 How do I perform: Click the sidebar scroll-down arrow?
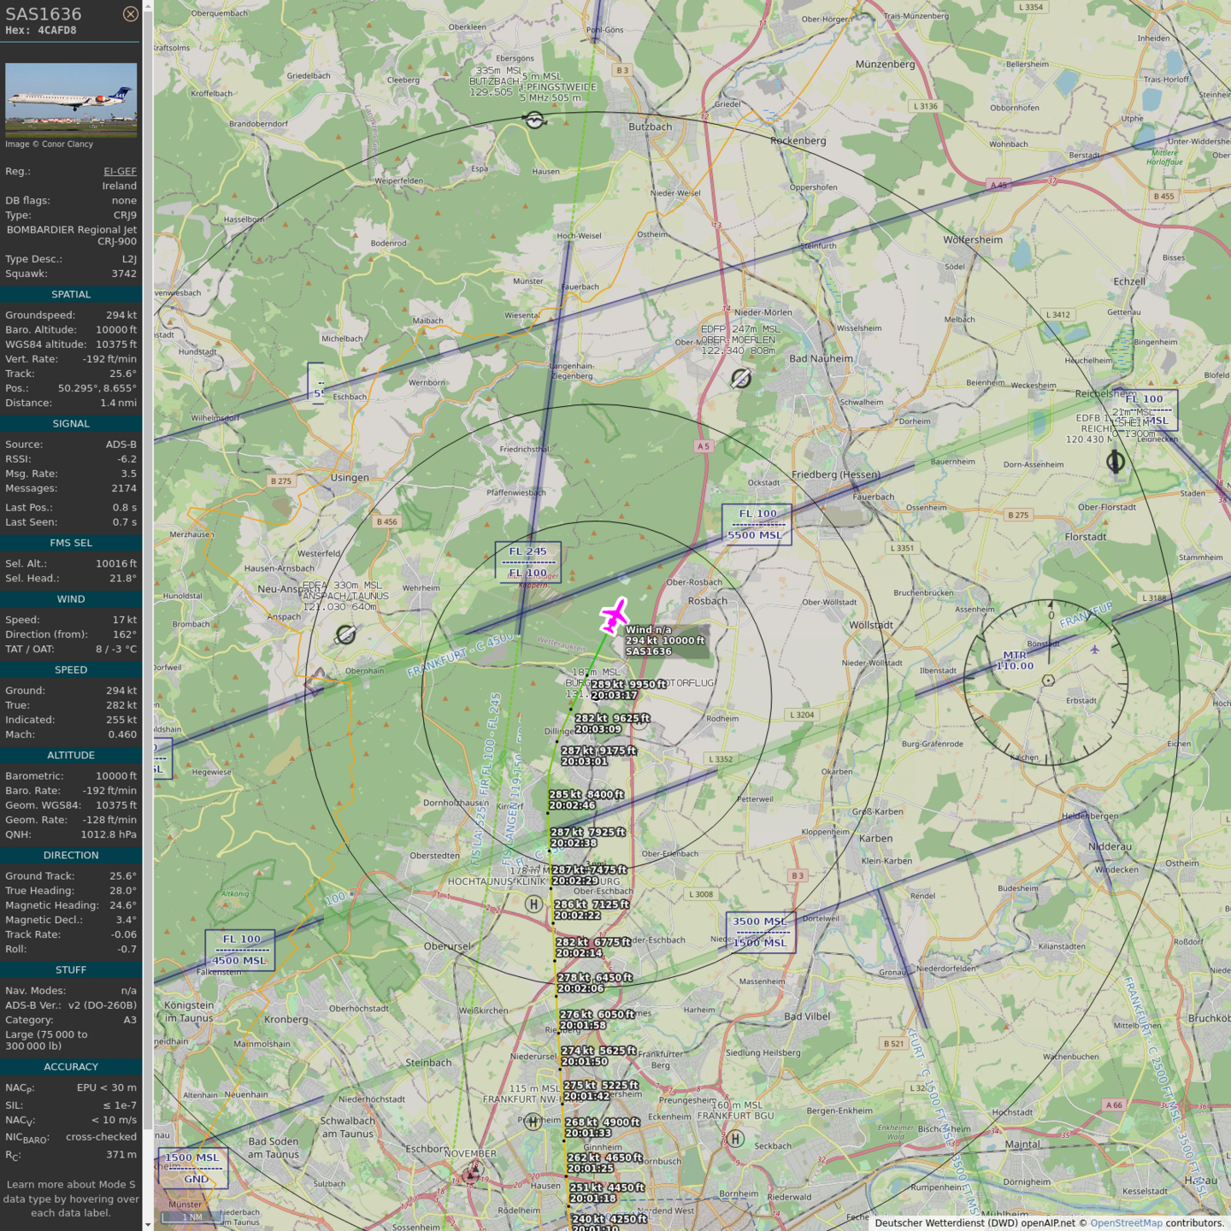(x=148, y=1225)
